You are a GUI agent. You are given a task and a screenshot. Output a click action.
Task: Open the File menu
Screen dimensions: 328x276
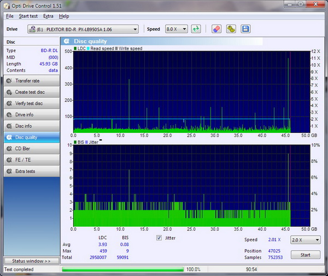(10, 16)
